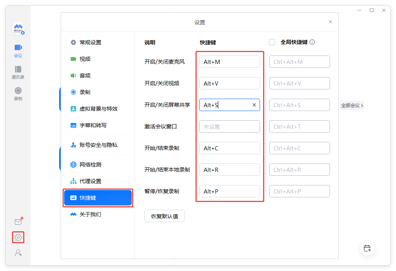The height and width of the screenshot is (271, 396).
Task: Click the Alt+S screen share shortcut field
Action: point(229,105)
